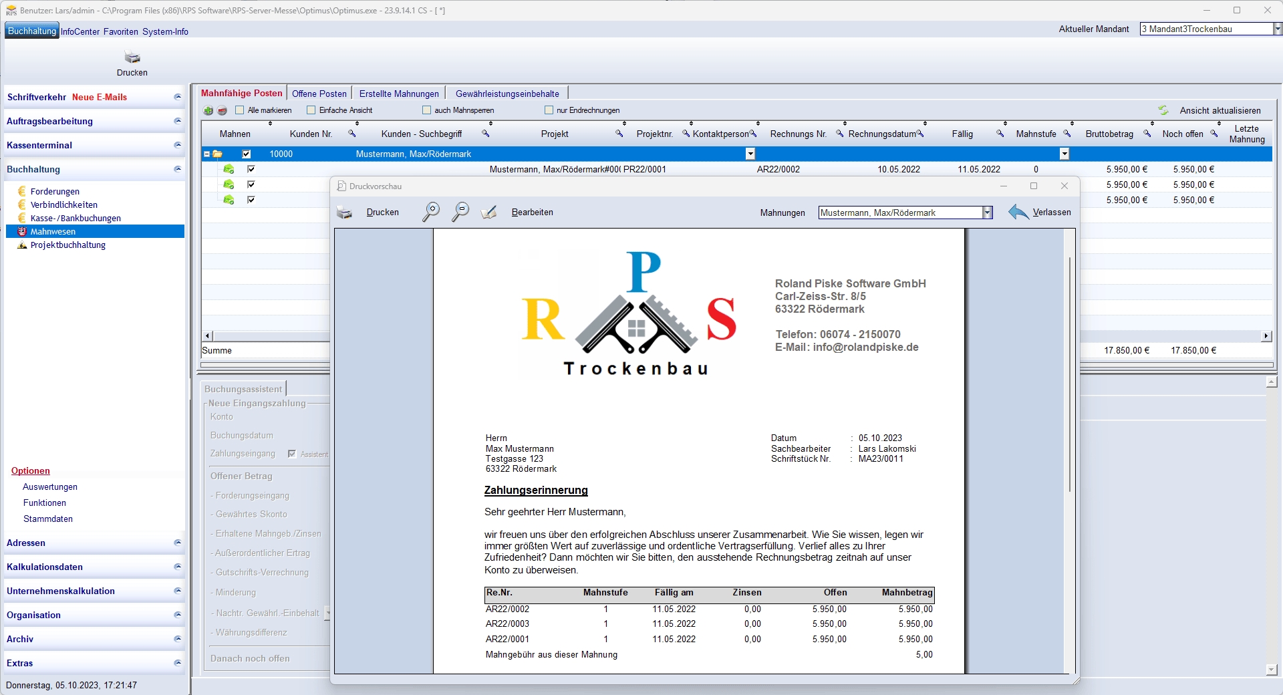1283x695 pixels.
Task: Click the search icon of the Rechnungsdatum column
Action: click(920, 134)
